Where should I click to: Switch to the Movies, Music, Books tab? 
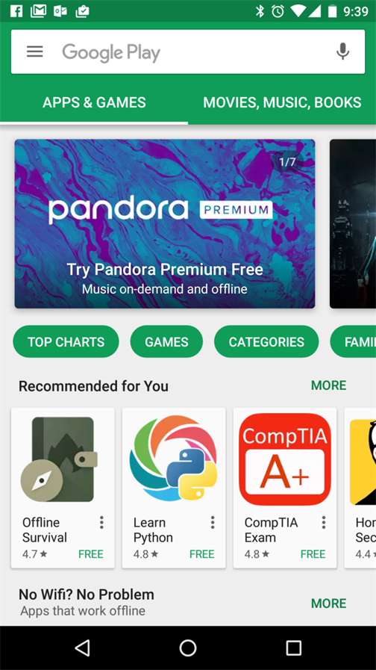pos(282,102)
